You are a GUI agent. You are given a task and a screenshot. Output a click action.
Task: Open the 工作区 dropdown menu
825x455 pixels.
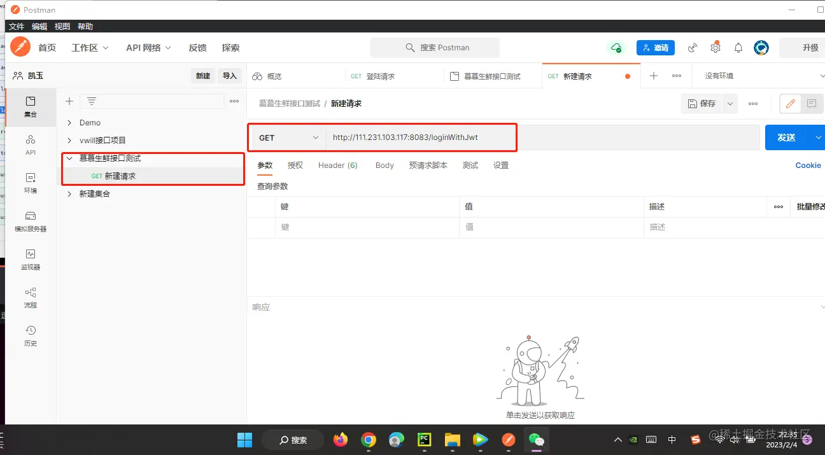[x=90, y=48]
